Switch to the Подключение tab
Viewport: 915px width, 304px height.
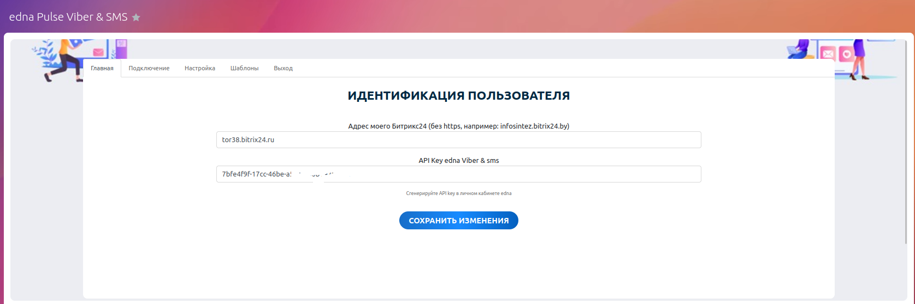pos(149,68)
